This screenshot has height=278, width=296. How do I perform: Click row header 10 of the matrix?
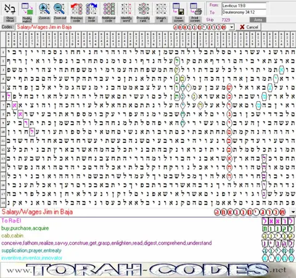(3, 132)
